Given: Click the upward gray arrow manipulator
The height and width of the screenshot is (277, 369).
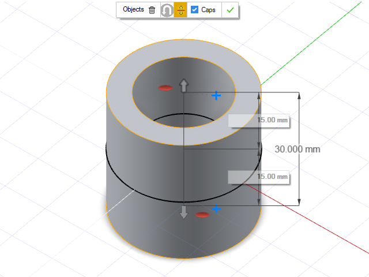Looking at the screenshot, I should pos(184,85).
